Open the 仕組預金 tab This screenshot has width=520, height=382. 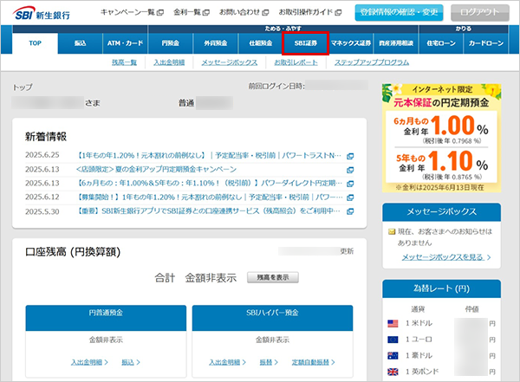click(261, 43)
